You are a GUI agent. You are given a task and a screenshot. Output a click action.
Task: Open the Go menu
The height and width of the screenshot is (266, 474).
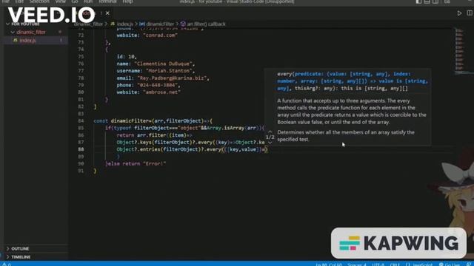click(74, 1)
